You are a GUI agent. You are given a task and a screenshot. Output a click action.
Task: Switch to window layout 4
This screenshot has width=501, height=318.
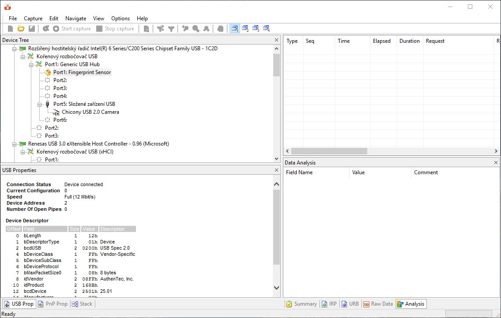tap(267, 29)
